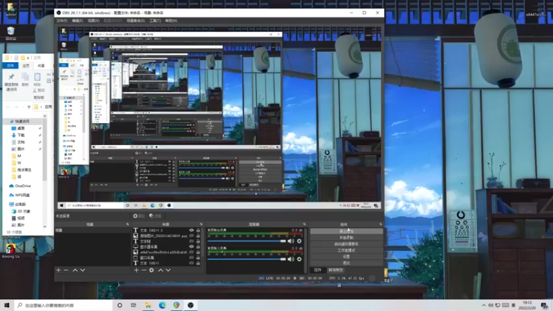Pop out the Sources dock panel
The height and width of the screenshot is (311, 553).
[x=201, y=224]
